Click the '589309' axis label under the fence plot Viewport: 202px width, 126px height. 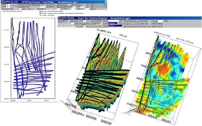pyautogui.click(x=91, y=117)
